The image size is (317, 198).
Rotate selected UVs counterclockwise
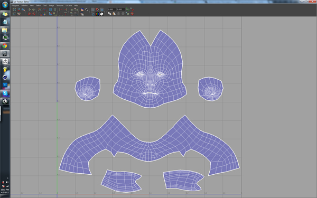pos(29,14)
